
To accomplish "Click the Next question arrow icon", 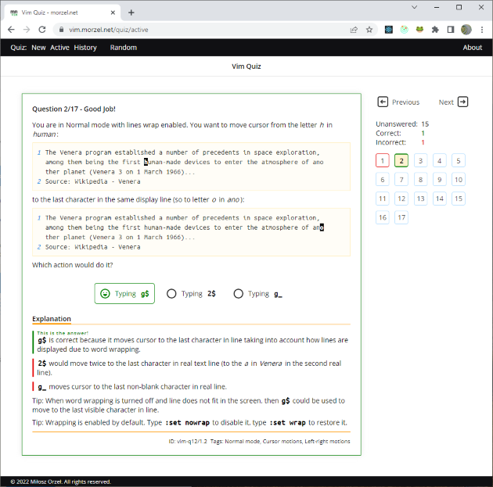I will pos(463,102).
